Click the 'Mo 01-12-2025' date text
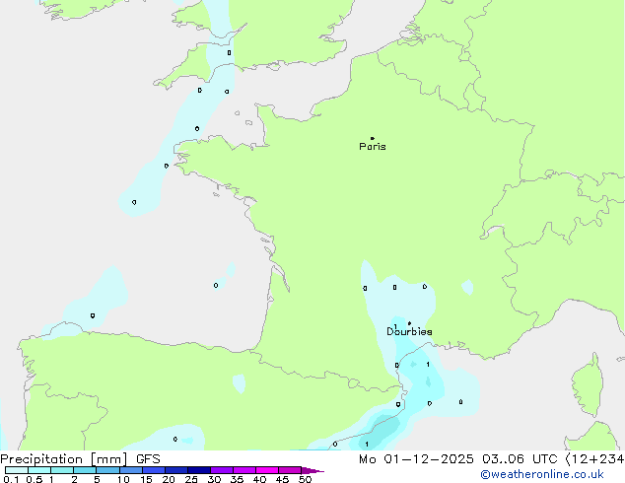This screenshot has width=625, height=483. point(416,459)
